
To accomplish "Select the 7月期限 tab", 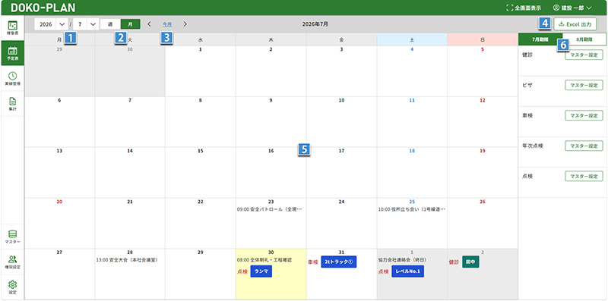I will click(540, 40).
